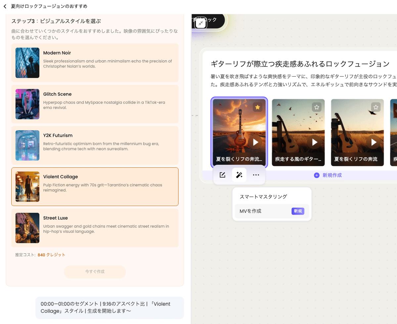This screenshot has width=397, height=324.
Task: Play the first track 夏を裂くリフの奔流
Action: (x=255, y=142)
